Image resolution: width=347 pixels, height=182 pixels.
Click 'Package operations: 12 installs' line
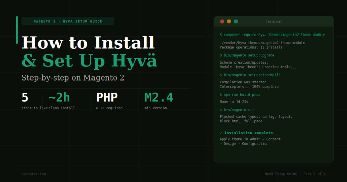(251, 47)
